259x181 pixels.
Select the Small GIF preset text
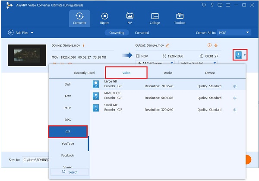111,105
